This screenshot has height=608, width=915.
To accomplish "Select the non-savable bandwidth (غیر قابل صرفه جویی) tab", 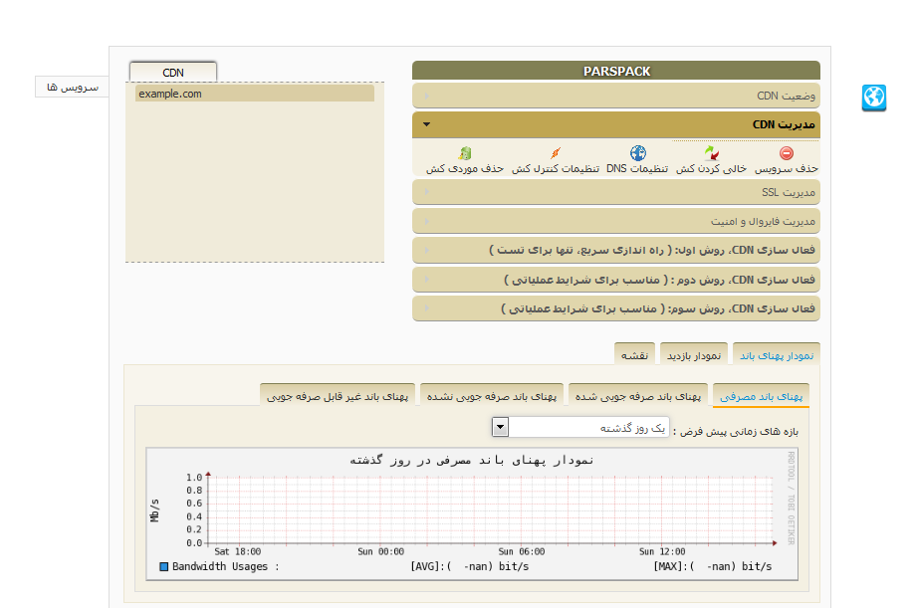I will coord(338,396).
